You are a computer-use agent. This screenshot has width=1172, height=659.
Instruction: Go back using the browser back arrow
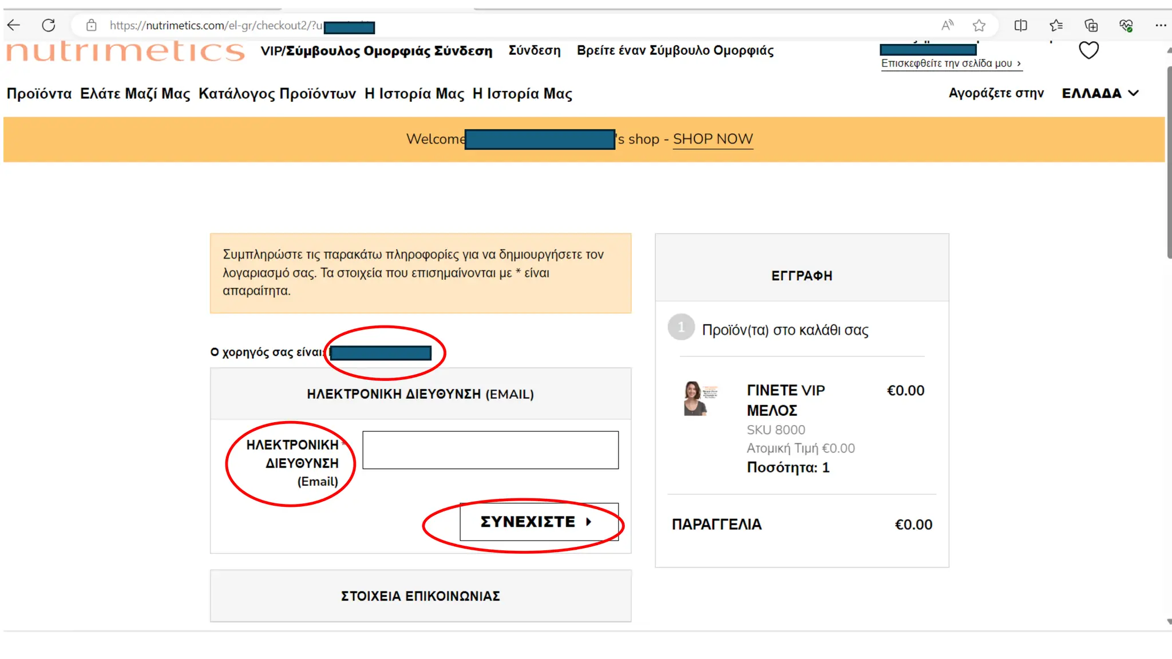(x=14, y=25)
